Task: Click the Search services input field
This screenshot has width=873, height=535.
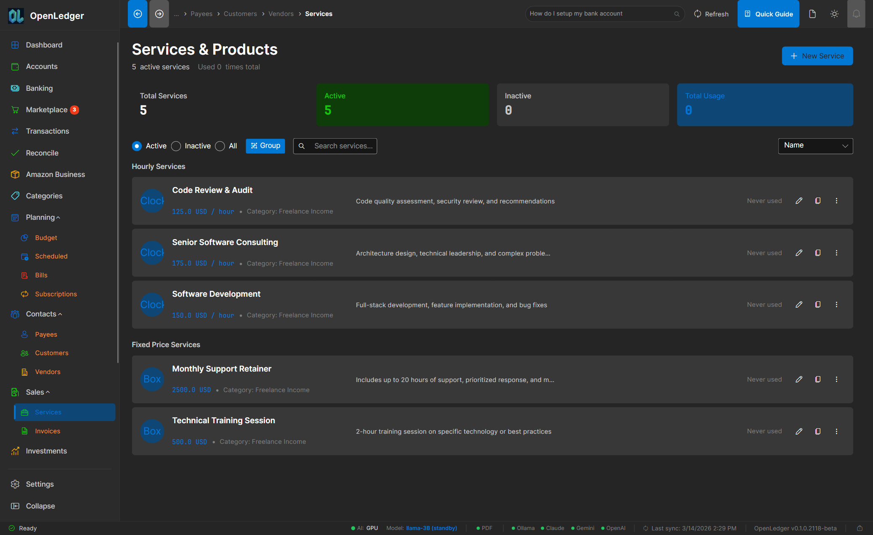Action: [x=343, y=146]
